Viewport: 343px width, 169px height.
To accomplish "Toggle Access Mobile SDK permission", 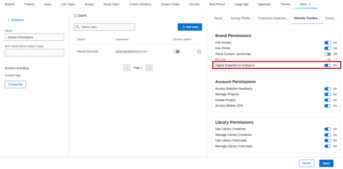I will click(x=328, y=106).
